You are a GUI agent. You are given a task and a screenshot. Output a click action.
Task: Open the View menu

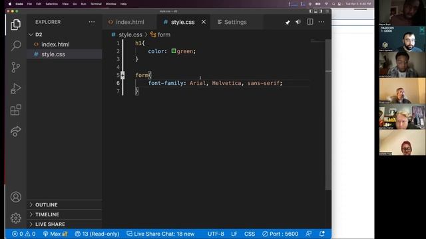65,4
